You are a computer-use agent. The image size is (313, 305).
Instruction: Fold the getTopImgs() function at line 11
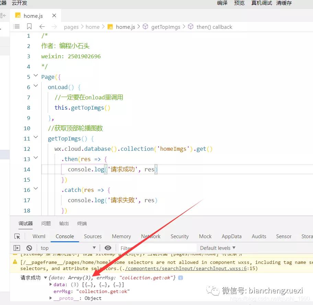36,138
